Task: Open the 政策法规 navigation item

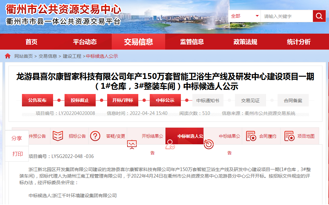Action: (x=245, y=42)
